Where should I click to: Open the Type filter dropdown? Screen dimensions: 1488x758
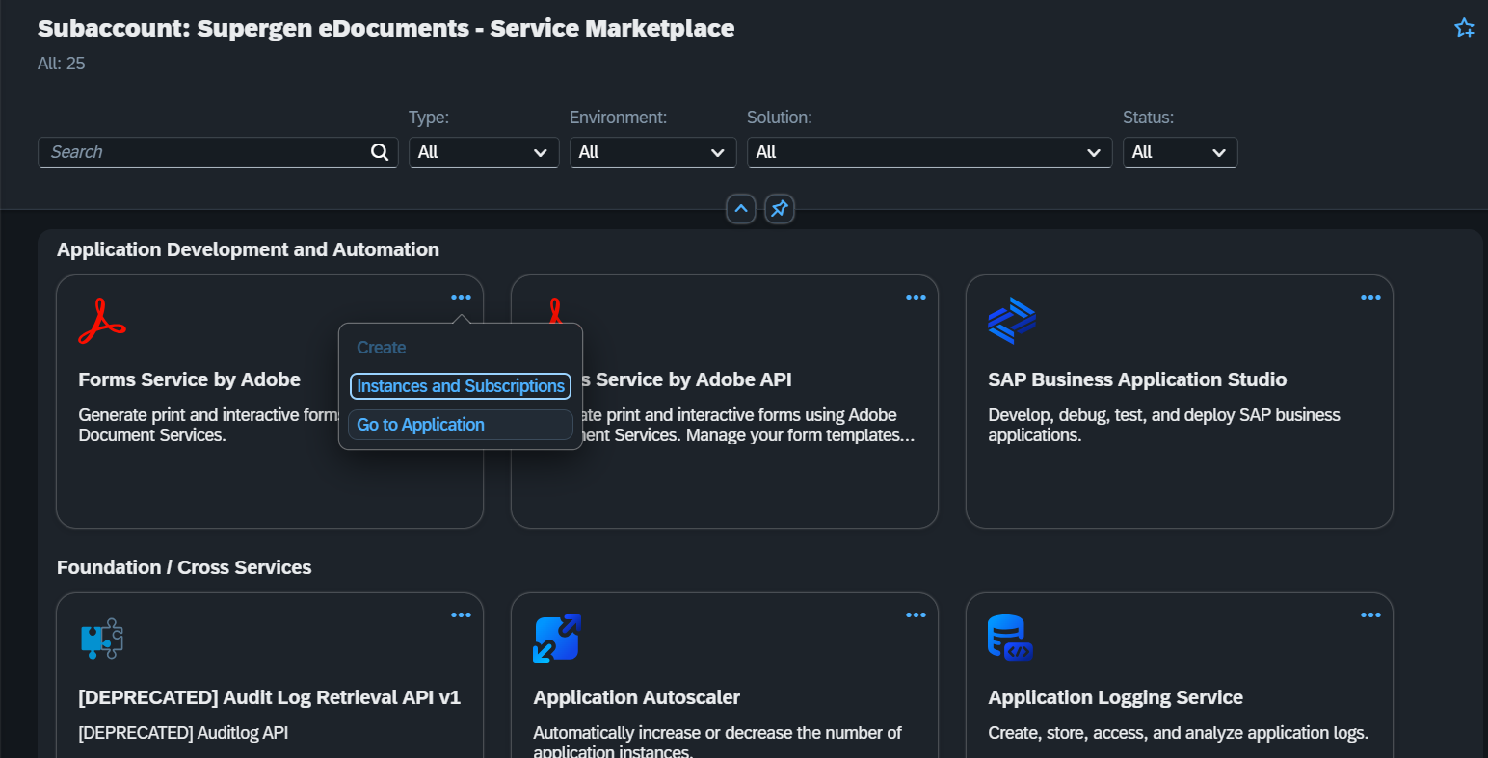(x=483, y=152)
